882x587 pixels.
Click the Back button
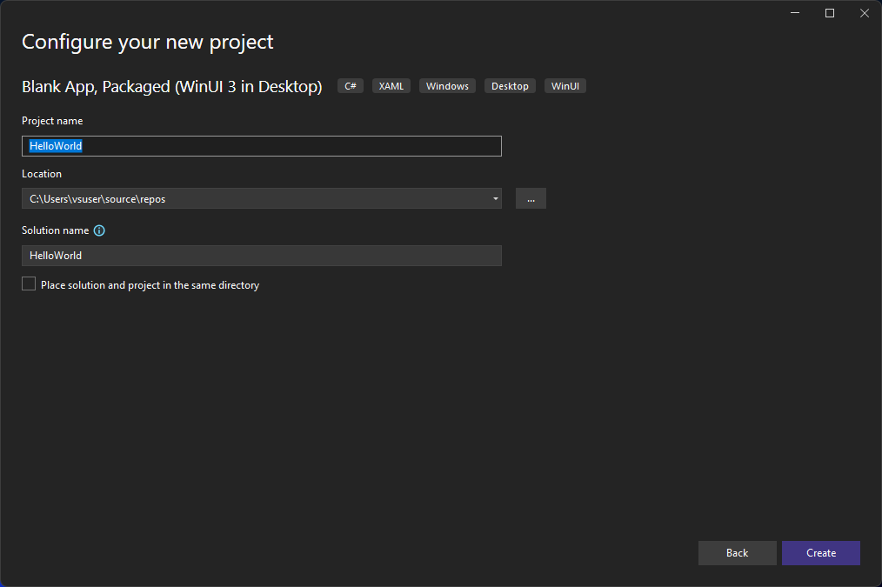[737, 552]
